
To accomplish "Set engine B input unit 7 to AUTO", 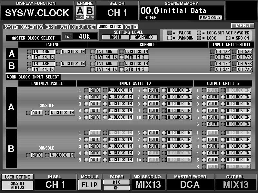I will (x=154, y=139).
